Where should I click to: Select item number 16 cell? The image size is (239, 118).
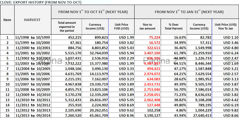7,116
